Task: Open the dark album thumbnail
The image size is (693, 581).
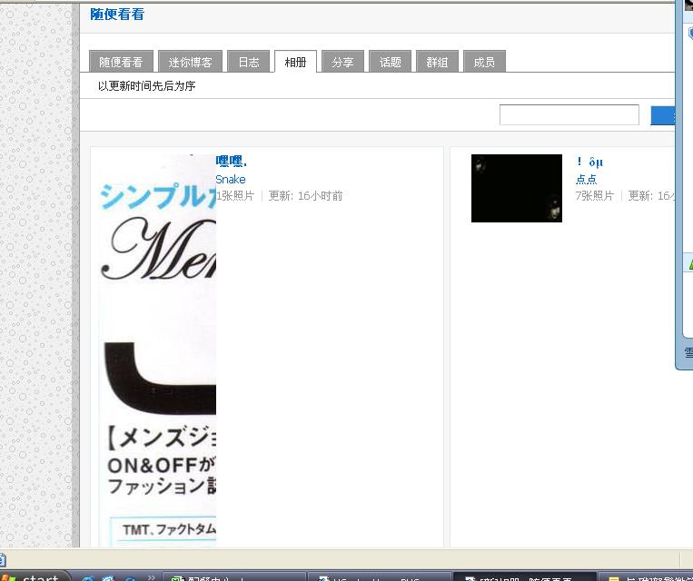Action: point(516,188)
